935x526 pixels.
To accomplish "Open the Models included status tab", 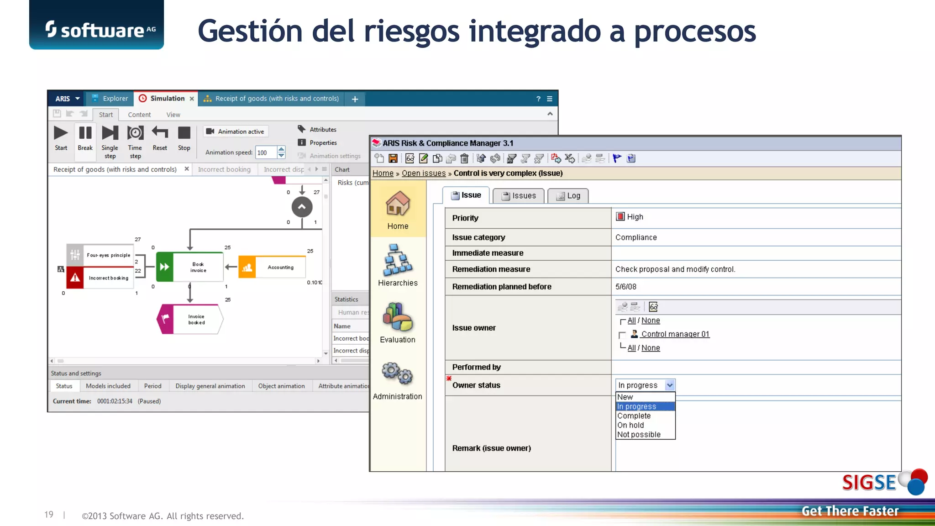I will 108,386.
